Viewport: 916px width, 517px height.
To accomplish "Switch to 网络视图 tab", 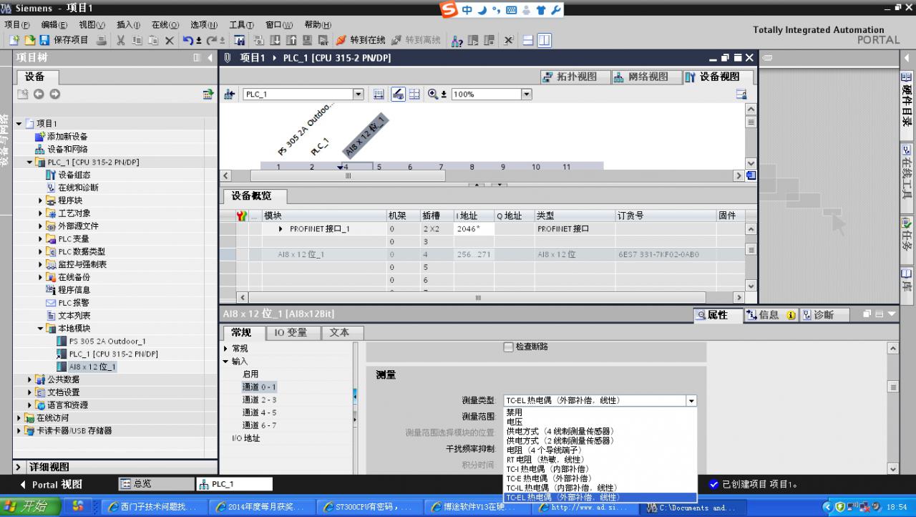I will click(x=647, y=77).
